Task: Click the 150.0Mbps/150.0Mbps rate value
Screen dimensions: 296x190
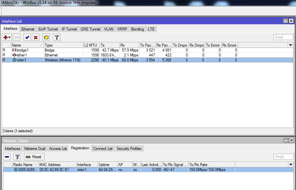Action: pos(207,170)
